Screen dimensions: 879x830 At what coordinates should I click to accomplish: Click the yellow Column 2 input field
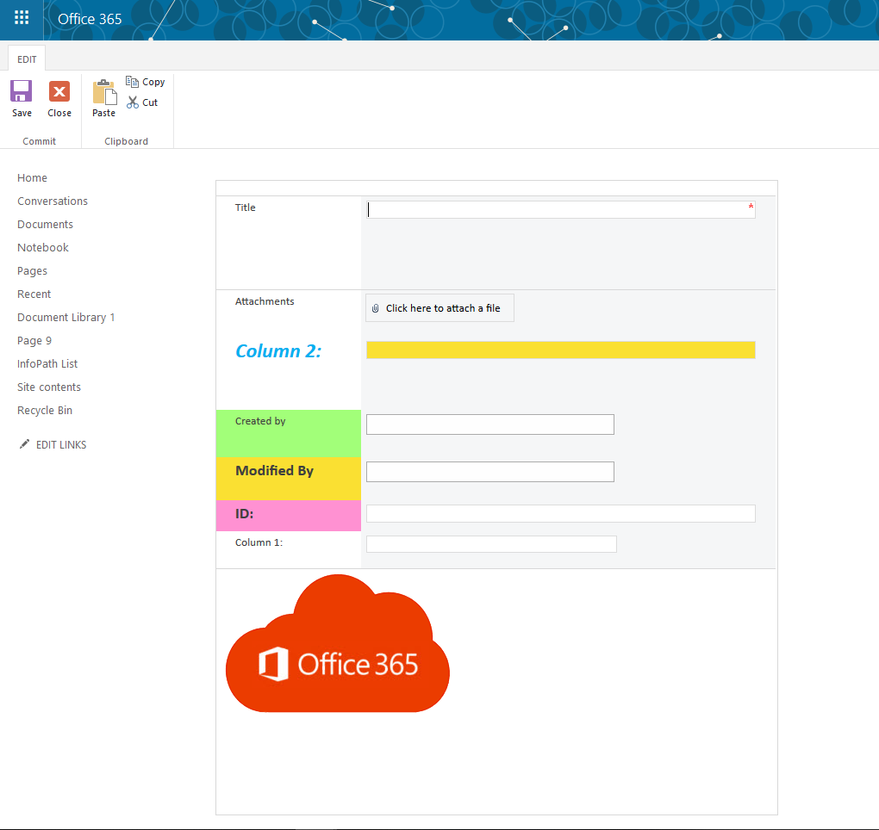pos(561,350)
